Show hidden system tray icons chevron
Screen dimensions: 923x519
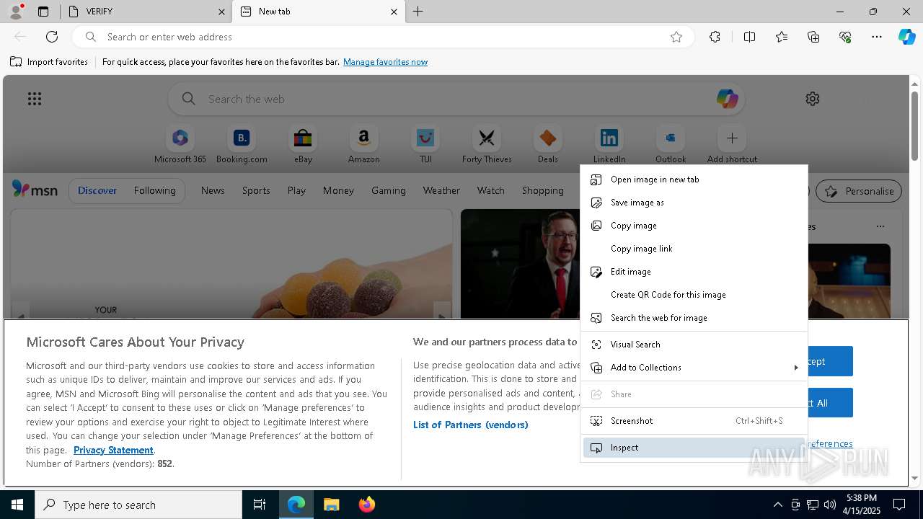tap(777, 505)
